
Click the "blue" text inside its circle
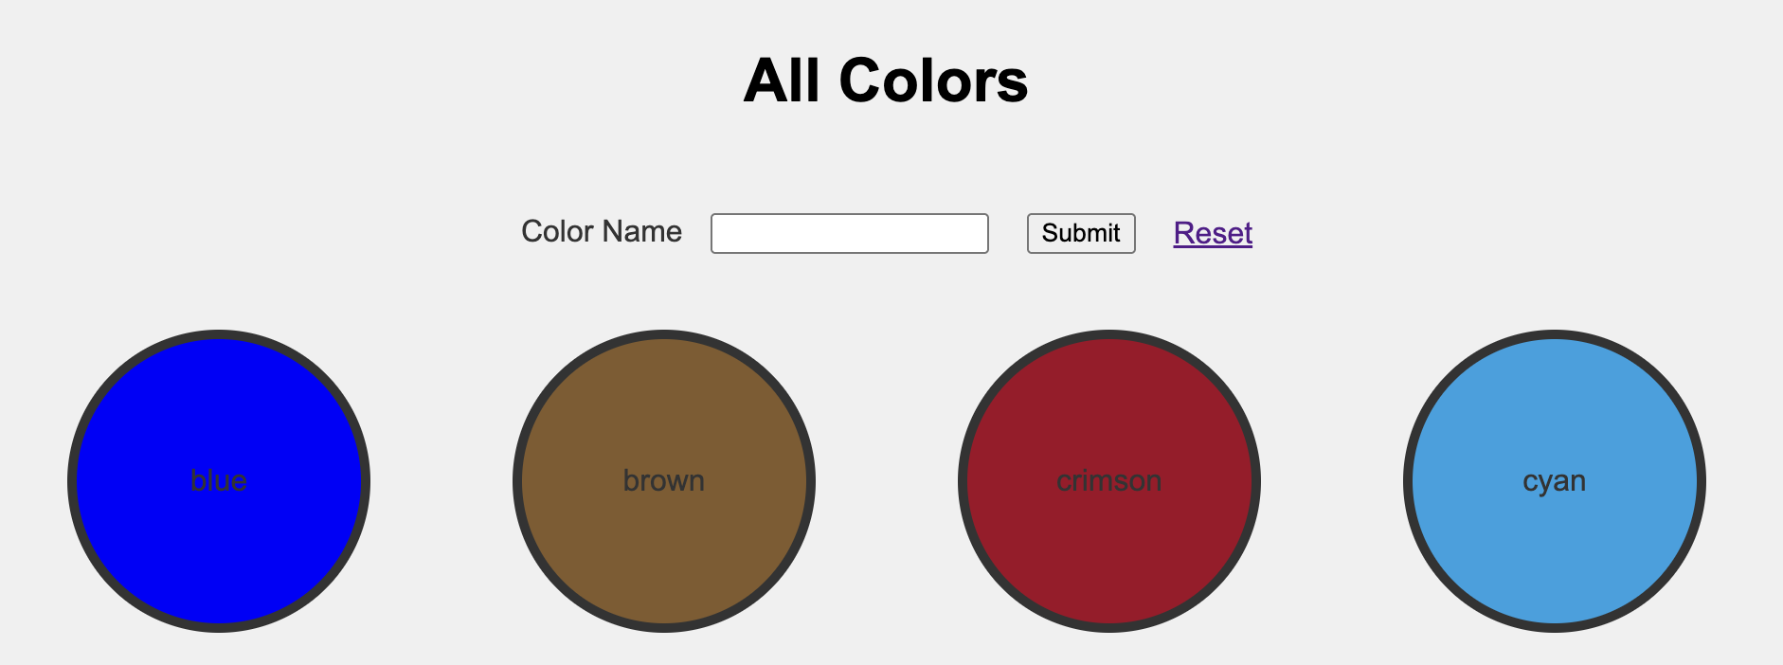pyautogui.click(x=219, y=481)
